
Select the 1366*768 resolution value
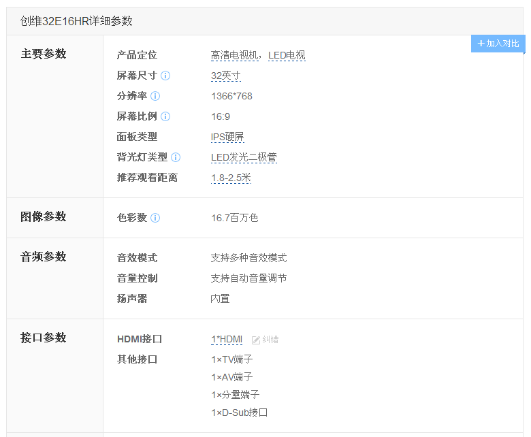(231, 96)
